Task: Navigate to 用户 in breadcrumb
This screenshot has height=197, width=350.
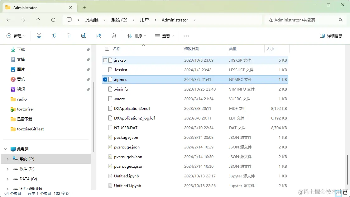Action: click(144, 20)
